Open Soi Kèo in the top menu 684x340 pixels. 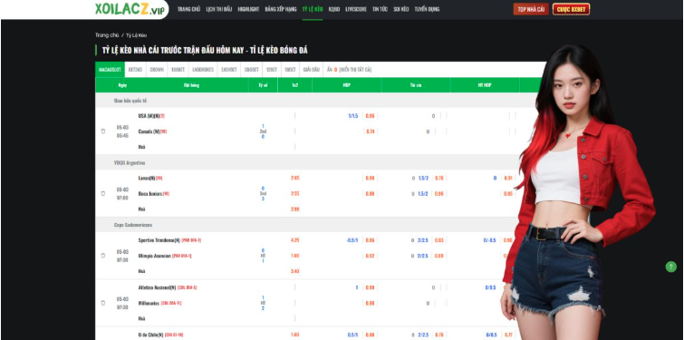click(401, 9)
